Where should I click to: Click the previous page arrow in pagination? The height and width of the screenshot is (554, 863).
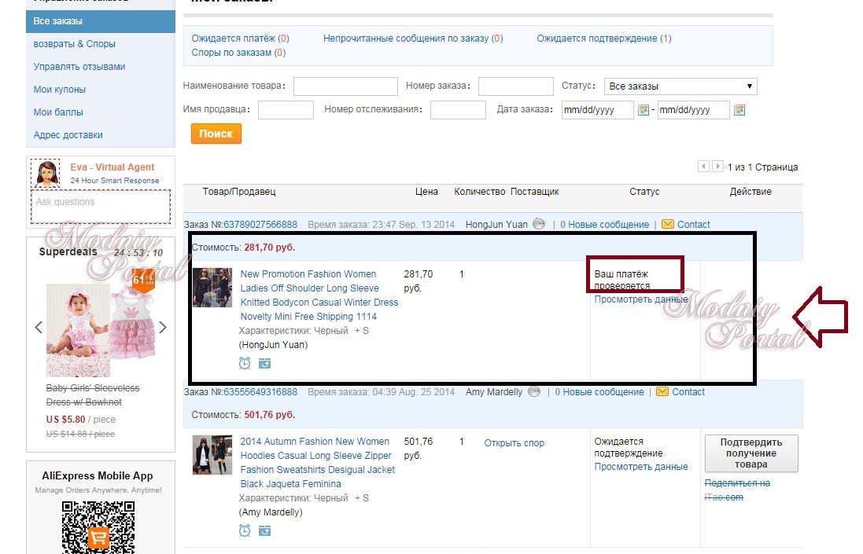click(703, 167)
